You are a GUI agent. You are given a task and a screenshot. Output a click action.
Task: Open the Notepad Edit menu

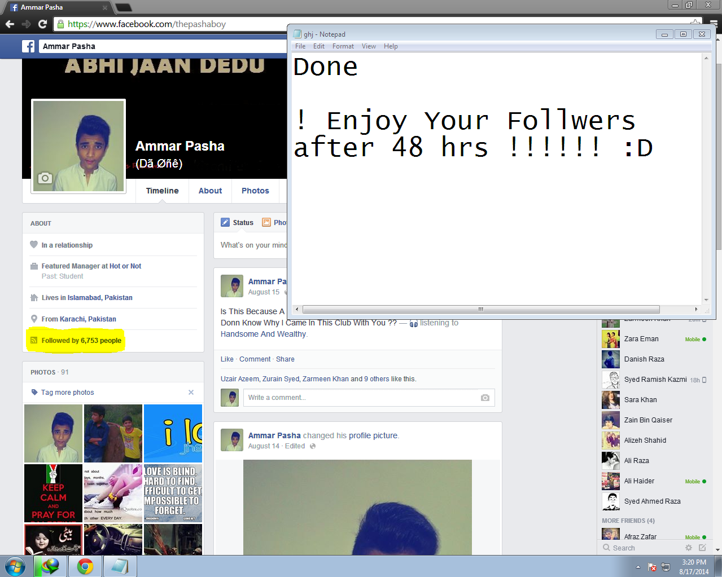pyautogui.click(x=319, y=46)
